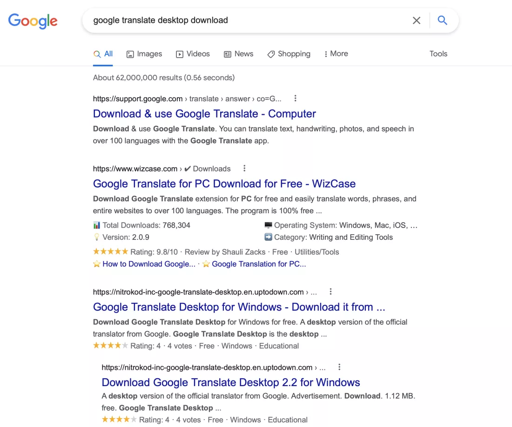Open the Images tab camera icon
The image size is (512, 427).
(129, 54)
